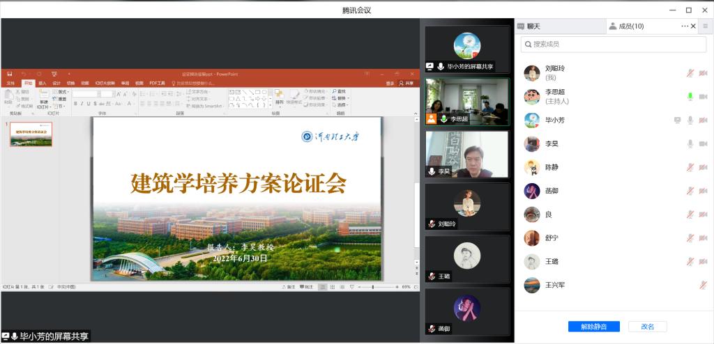The height and width of the screenshot is (344, 714).
Task: Adjust the PowerPoint zoom slider in status bar
Action: tap(372, 287)
